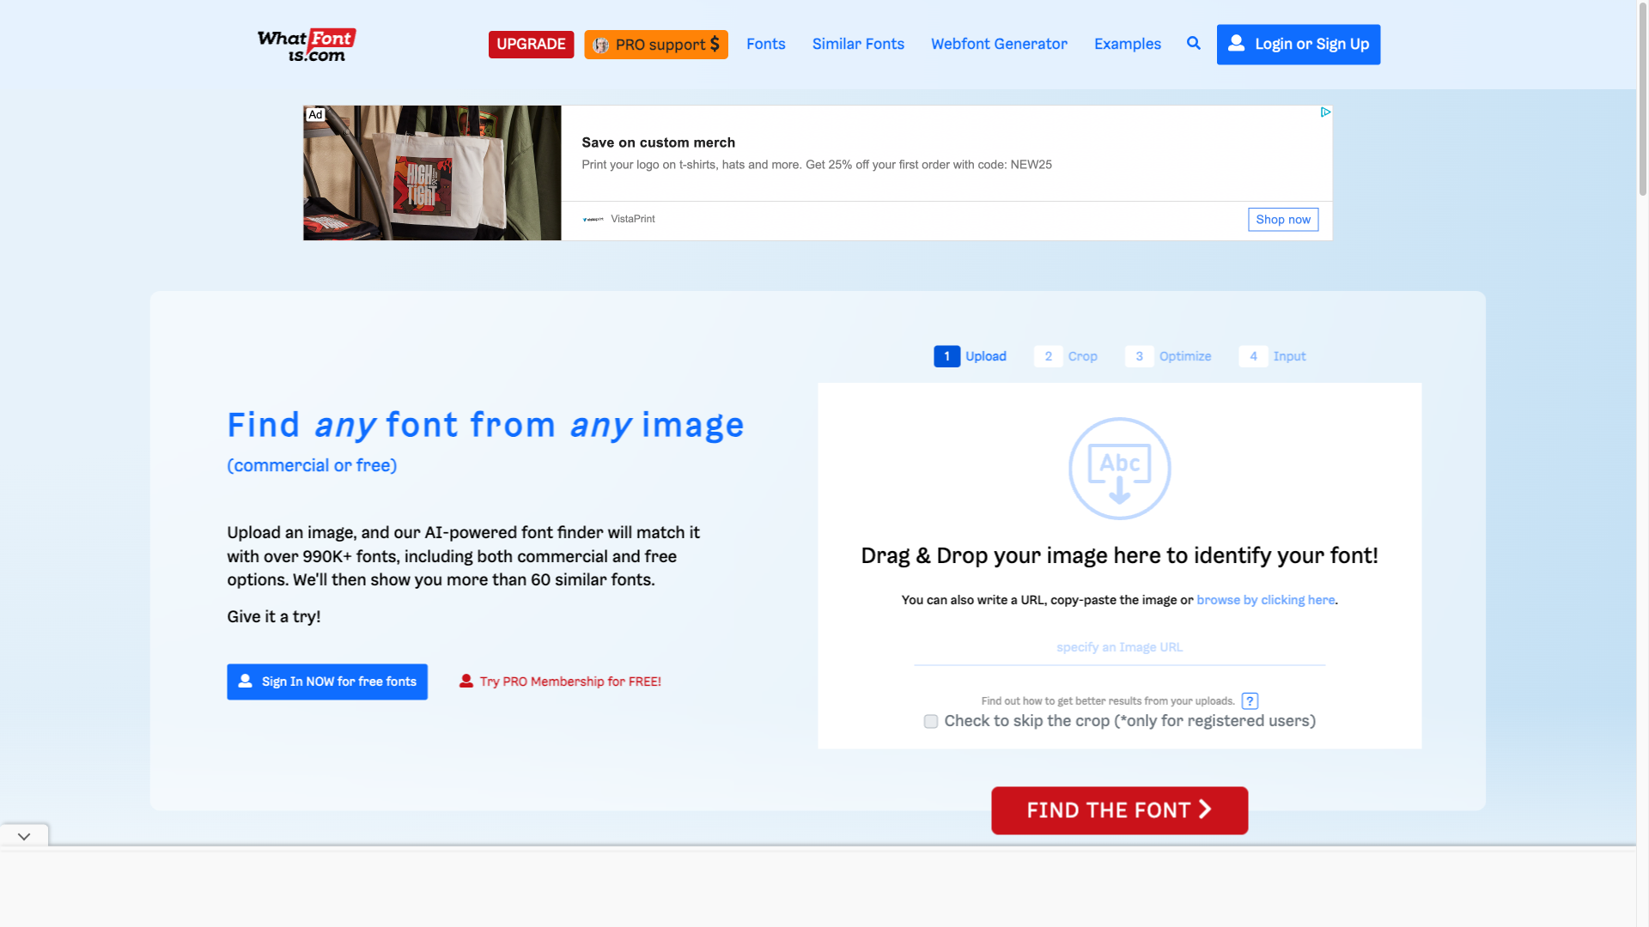Click the WhatFontIs.com logo icon
Screen dimensions: 1649x927
point(306,44)
